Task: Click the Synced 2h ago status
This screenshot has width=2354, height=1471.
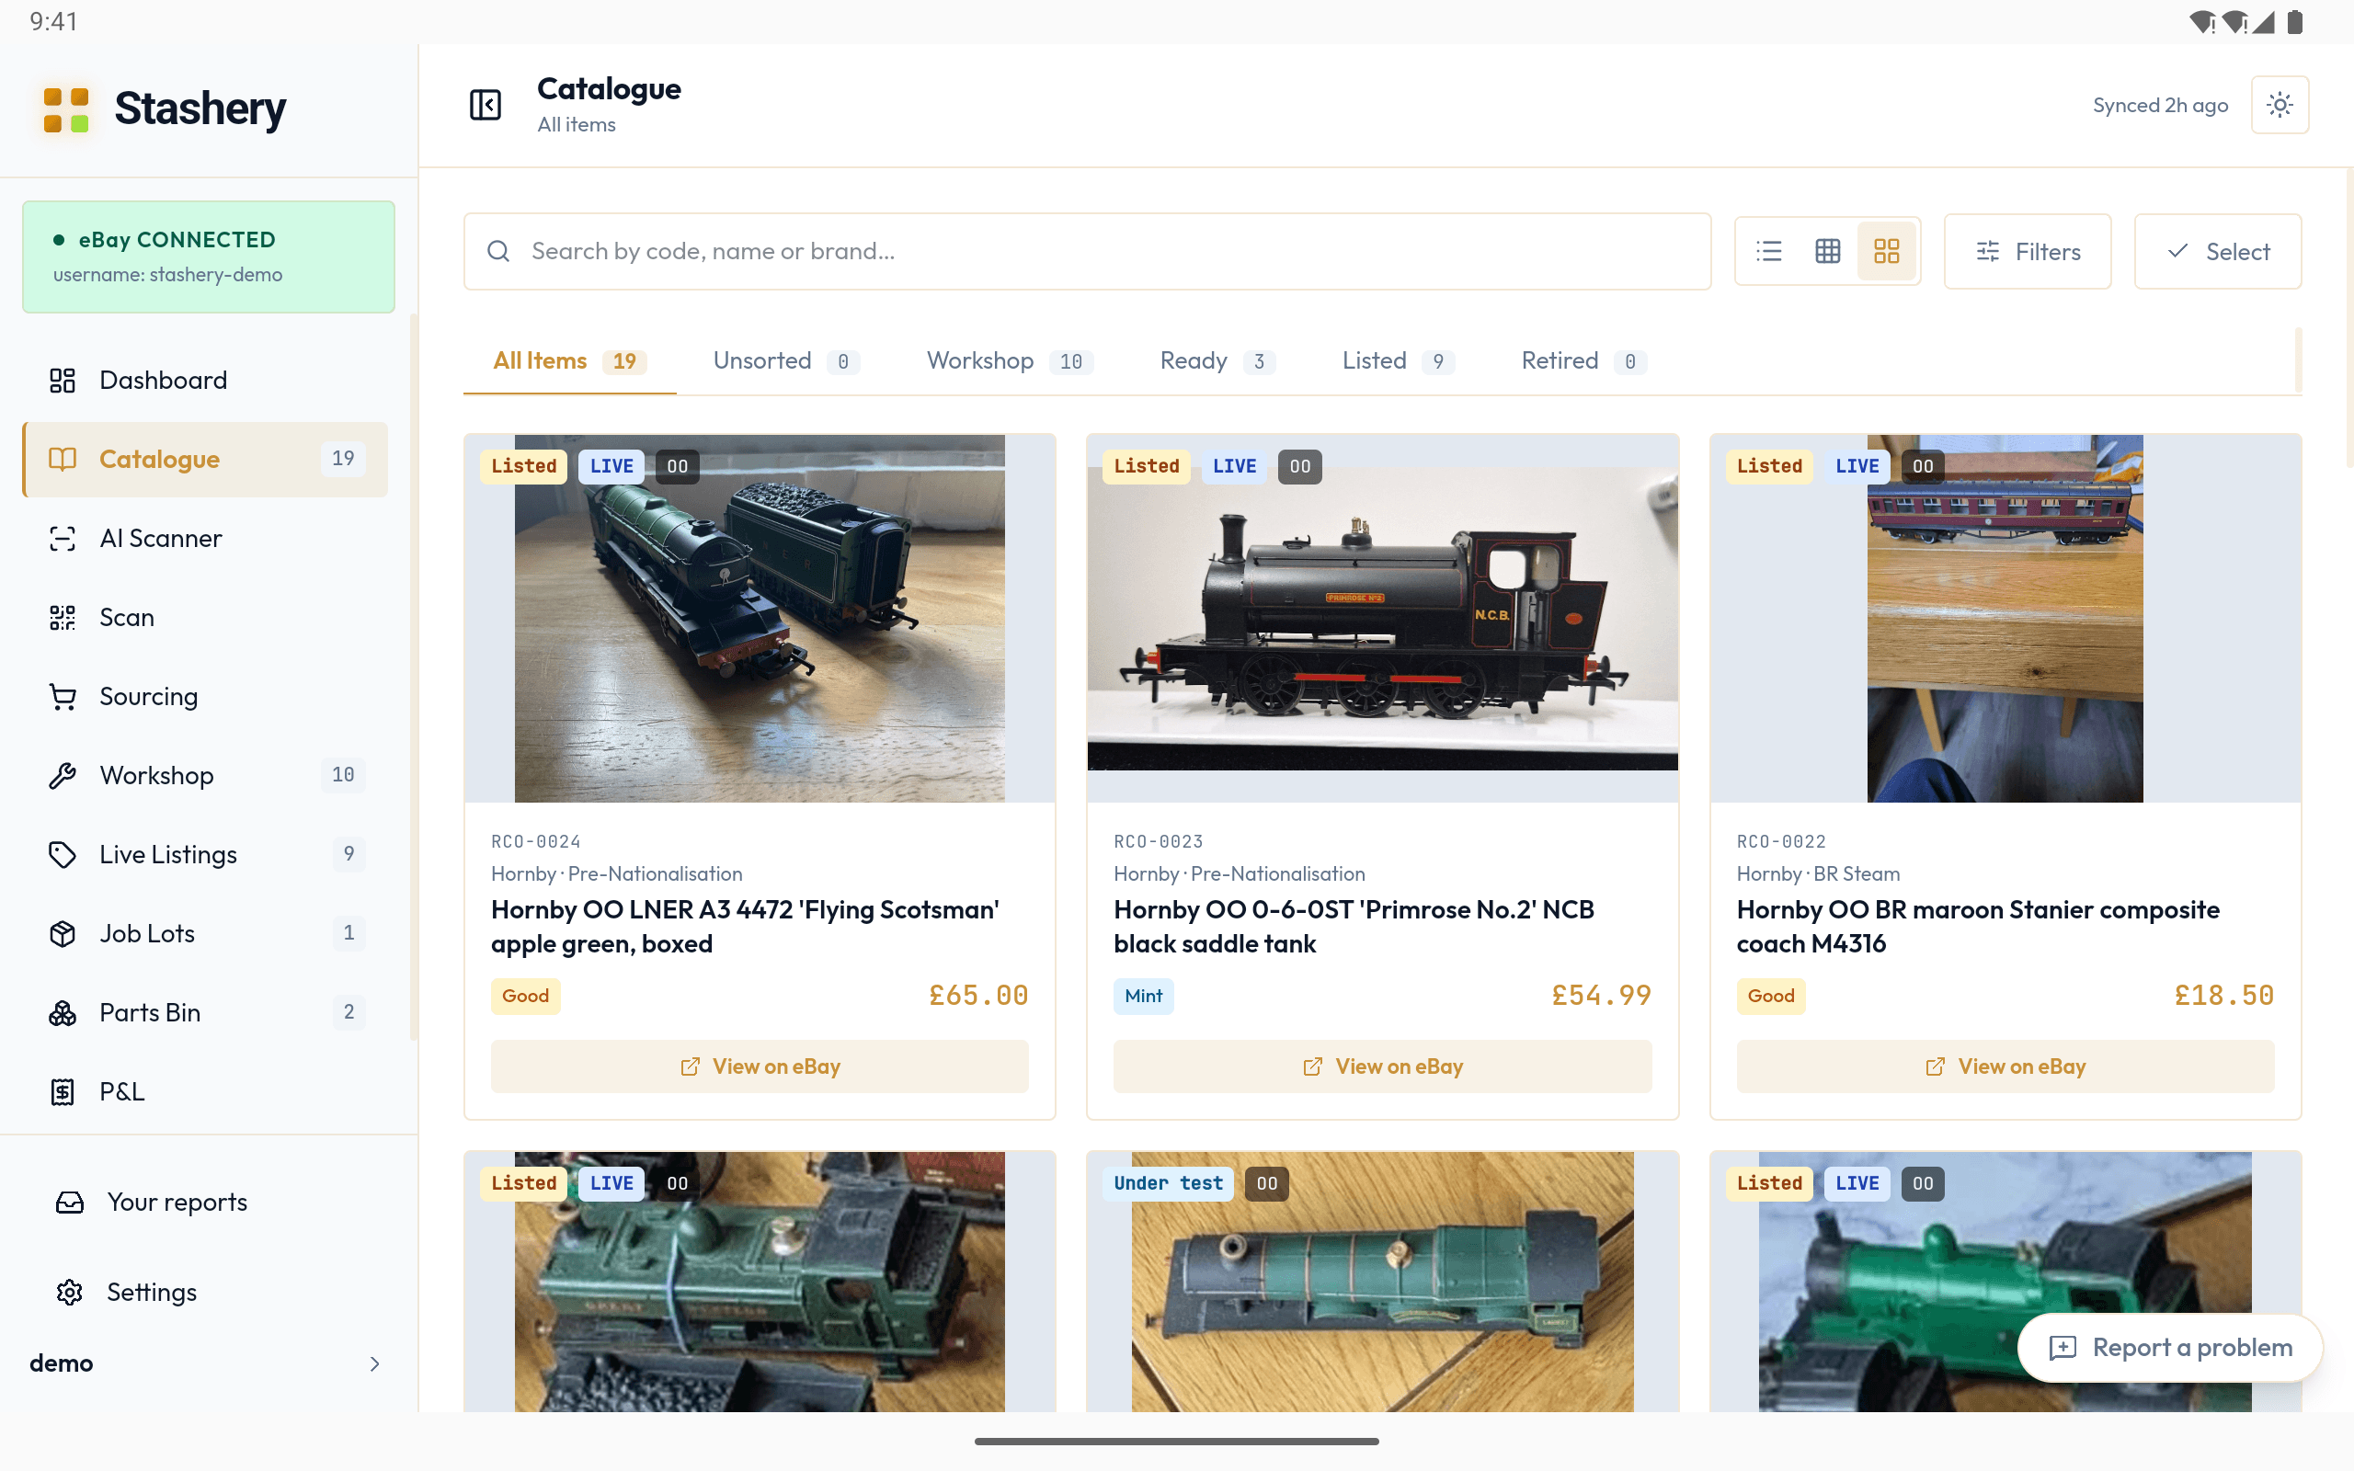Action: pyautogui.click(x=2159, y=105)
